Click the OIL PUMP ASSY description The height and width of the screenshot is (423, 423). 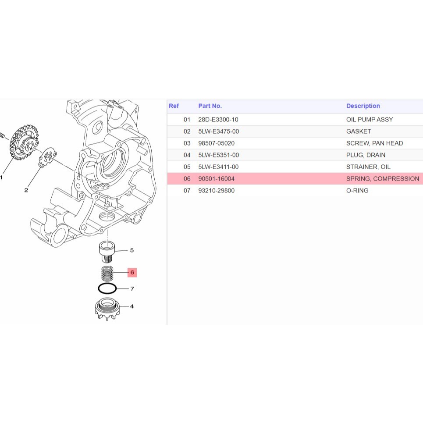tap(370, 120)
